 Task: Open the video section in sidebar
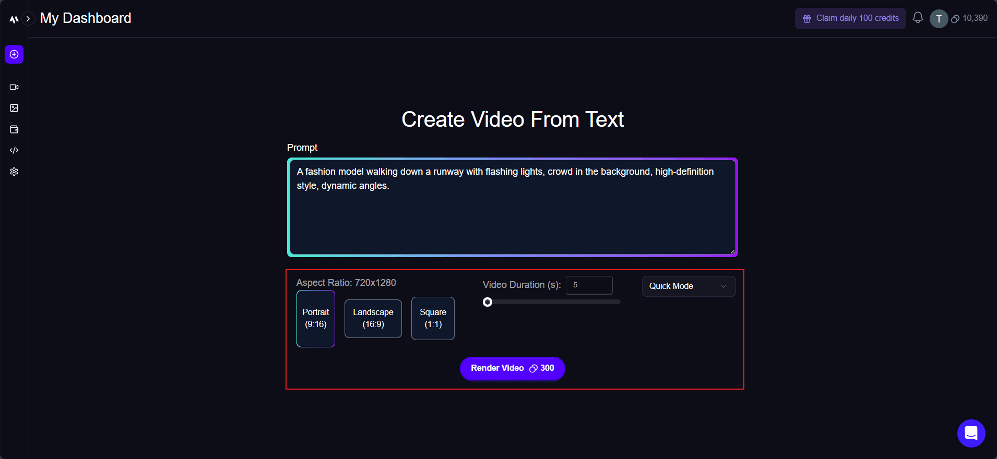pyautogui.click(x=14, y=87)
